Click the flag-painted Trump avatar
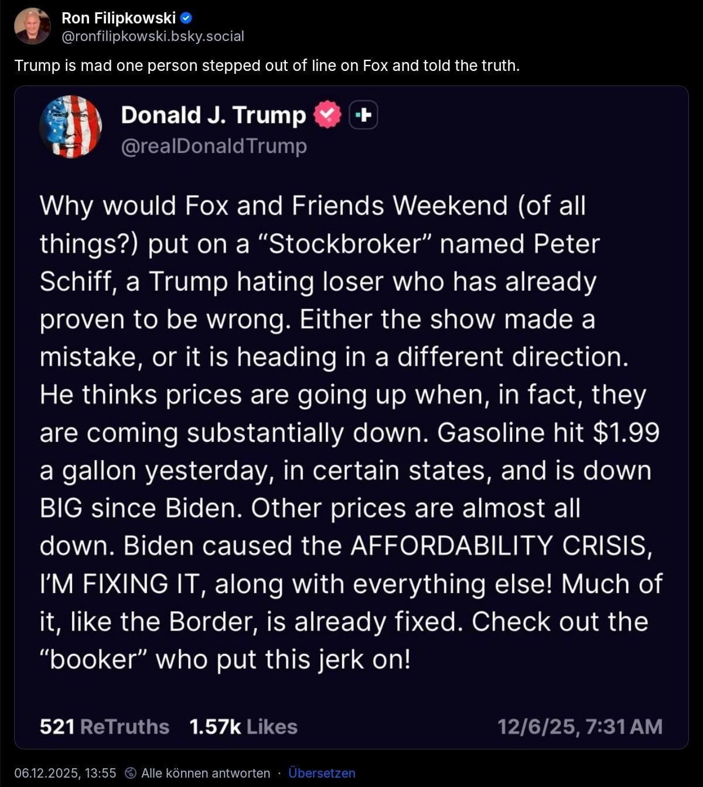 click(x=71, y=127)
